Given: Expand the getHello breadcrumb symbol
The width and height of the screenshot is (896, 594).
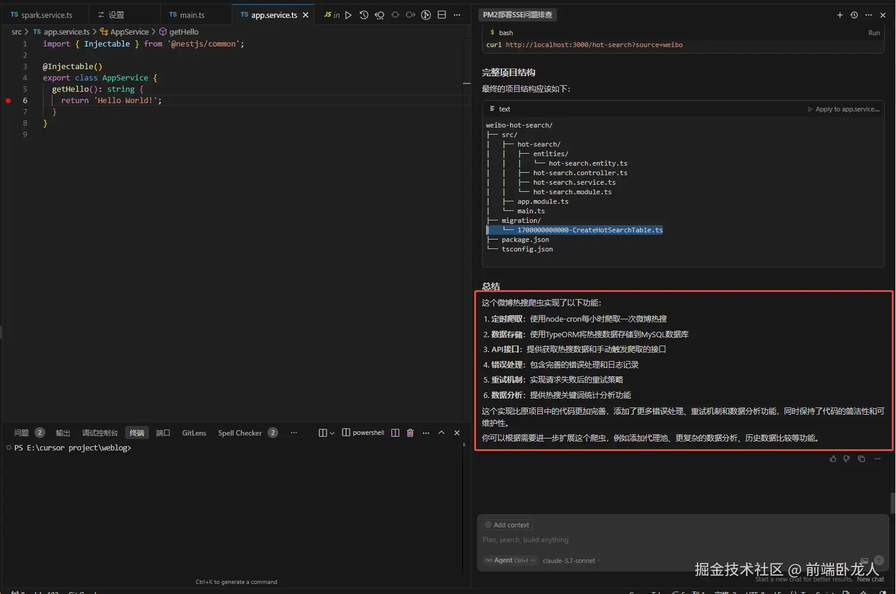Looking at the screenshot, I should [179, 32].
